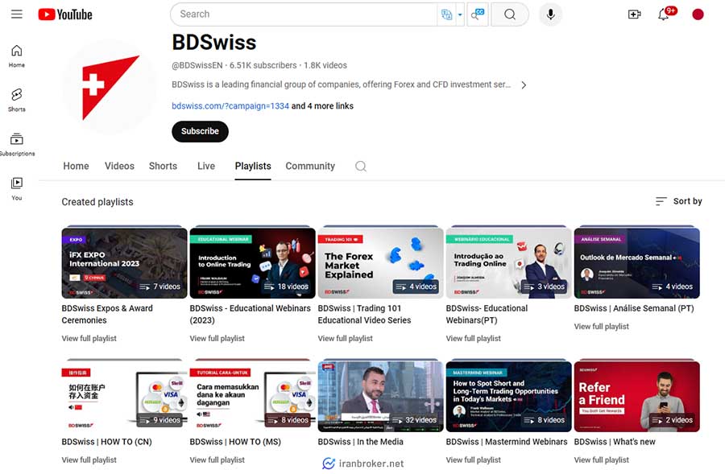Screen dimensions: 725x474
Task: Open the notifications bell
Action: tap(664, 14)
